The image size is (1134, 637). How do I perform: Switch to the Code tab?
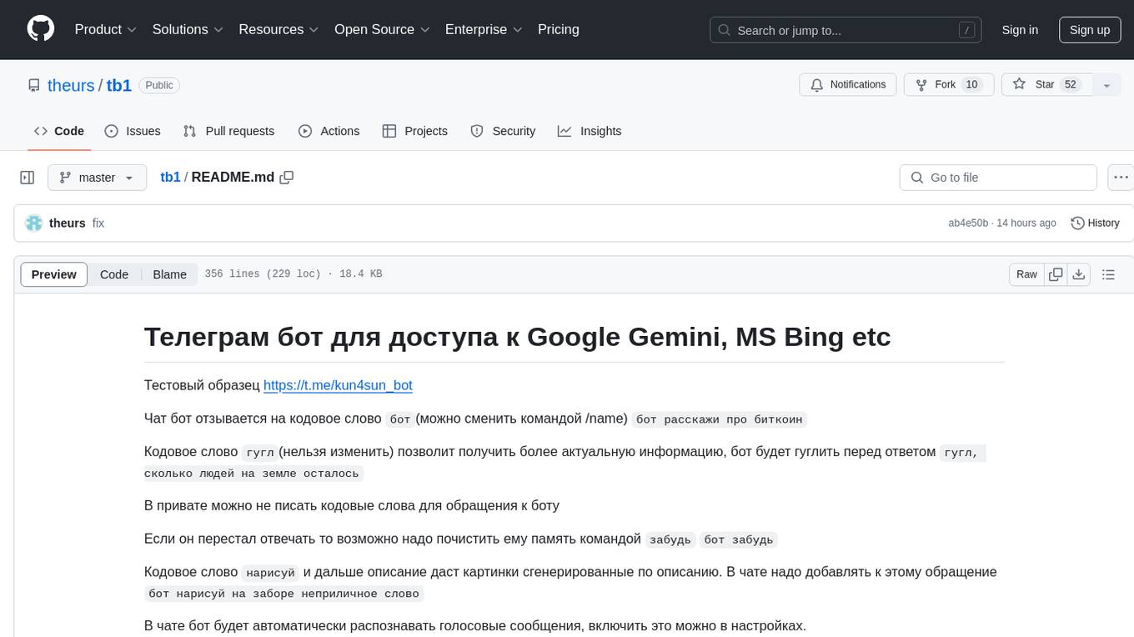tap(59, 131)
